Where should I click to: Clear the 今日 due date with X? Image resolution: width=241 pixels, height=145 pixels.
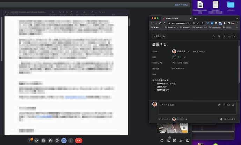click(x=185, y=57)
